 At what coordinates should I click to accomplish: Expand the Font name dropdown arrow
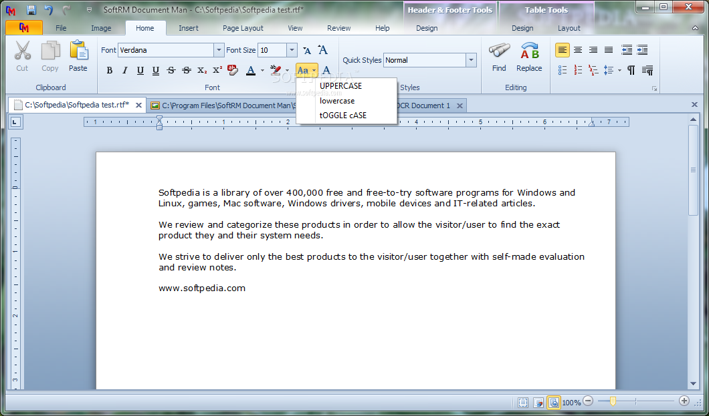point(219,50)
